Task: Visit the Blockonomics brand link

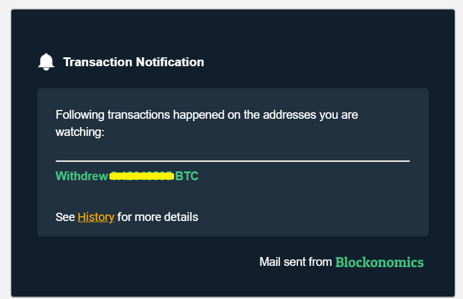Action: coord(380,262)
